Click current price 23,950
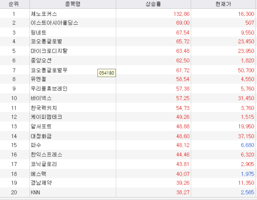Image resolution: width=257 pixels, height=200 pixels. [x=246, y=51]
